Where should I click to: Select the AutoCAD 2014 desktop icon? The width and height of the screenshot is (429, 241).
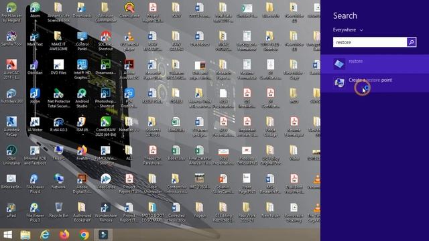[11, 69]
